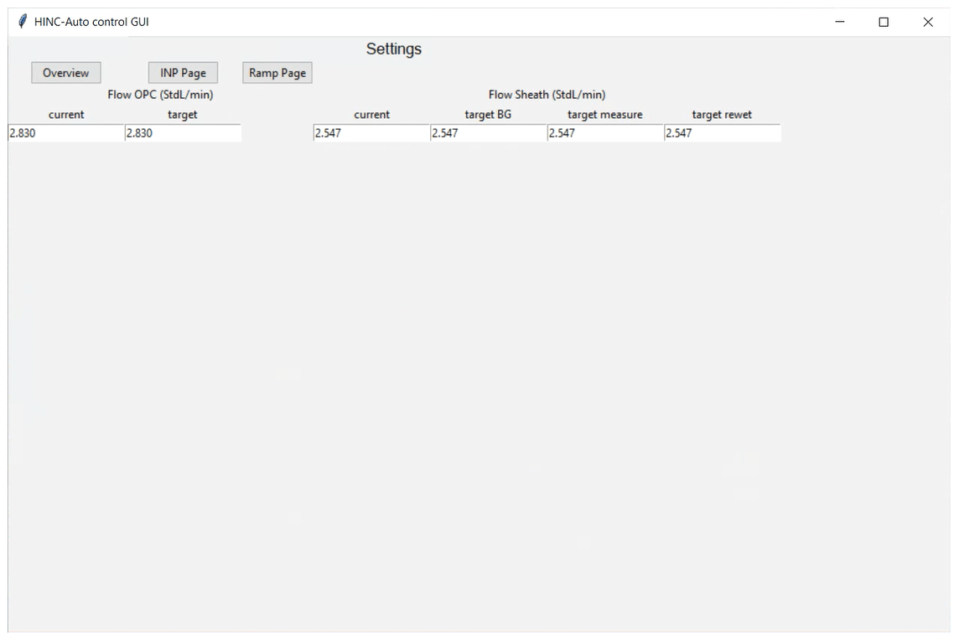Click the Flow Sheath current value field

click(371, 132)
